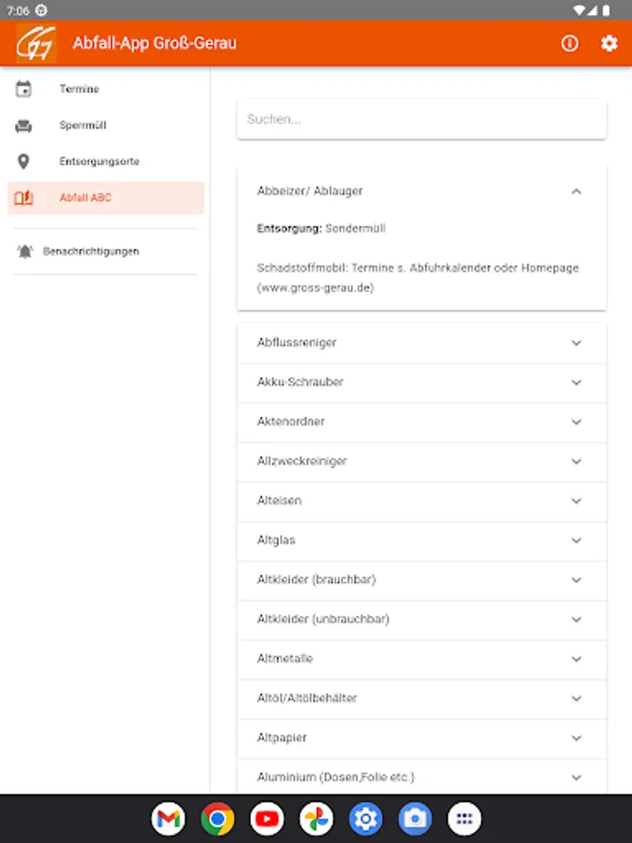
Task: Open the info circle icon
Action: click(569, 43)
